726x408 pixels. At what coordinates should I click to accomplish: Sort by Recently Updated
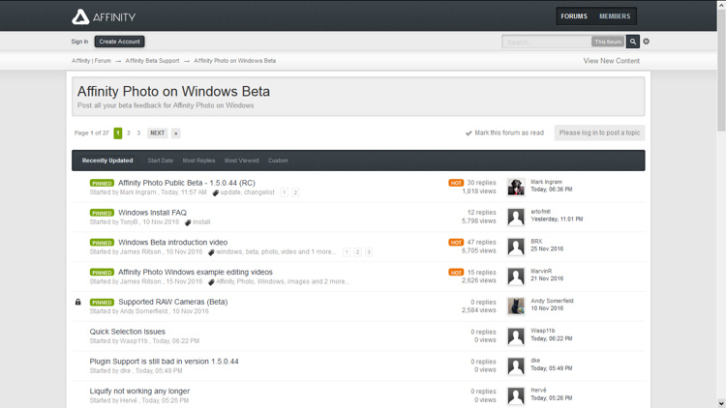coord(107,160)
